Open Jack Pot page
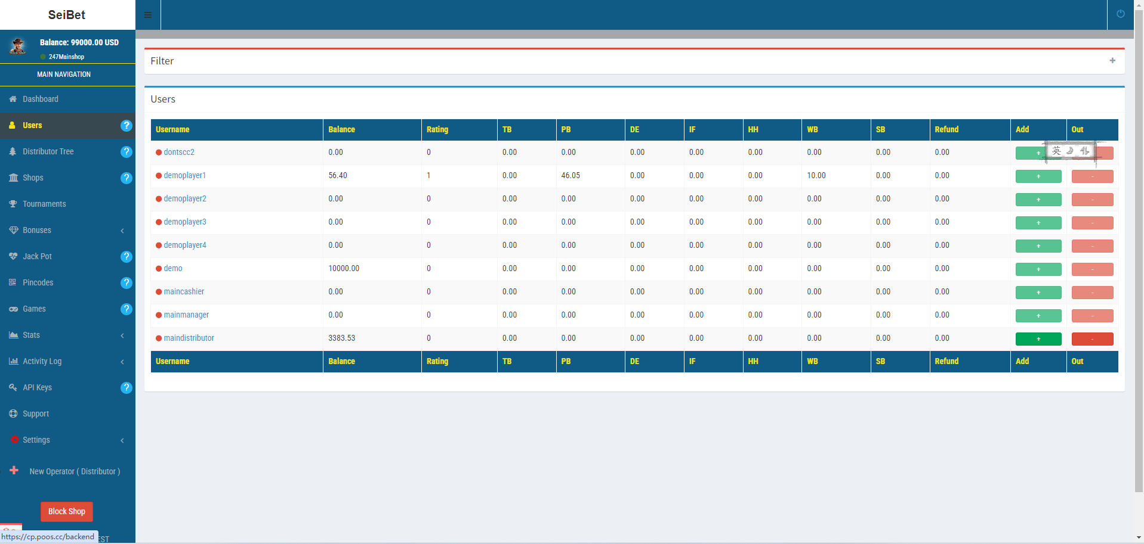Image resolution: width=1144 pixels, height=544 pixels. pyautogui.click(x=37, y=256)
